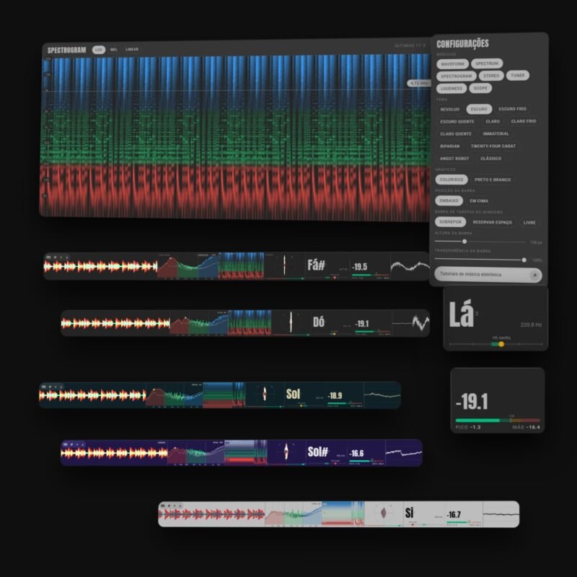Disable the Stereo module
The width and height of the screenshot is (577, 577).
(491, 76)
